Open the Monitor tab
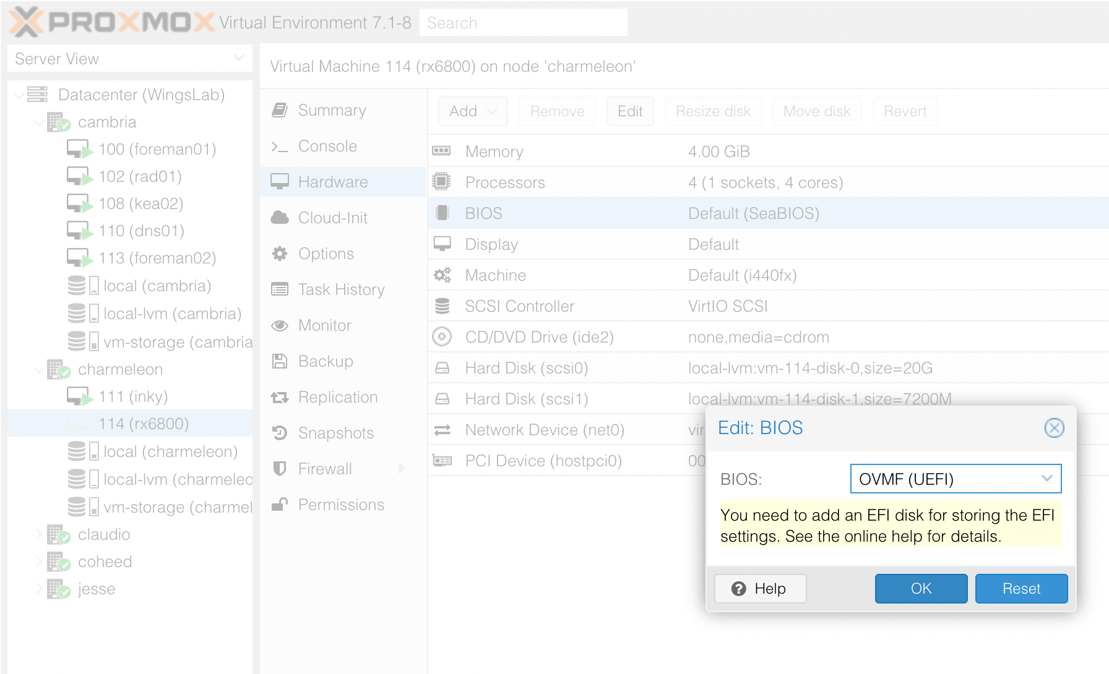Image resolution: width=1109 pixels, height=674 pixels. [x=343, y=325]
